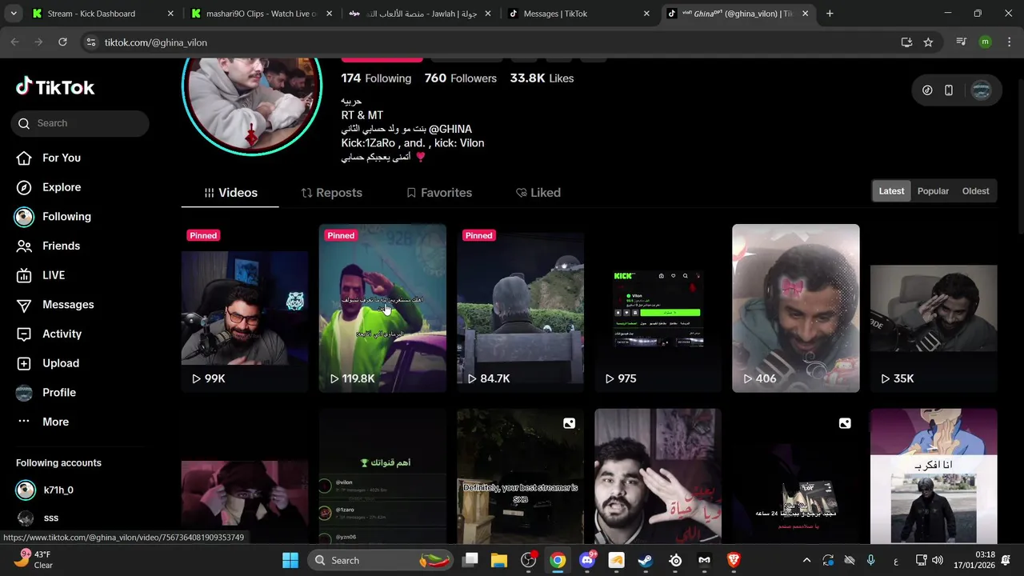Open the tab search dropdown arrow
1024x576 pixels.
[13, 14]
